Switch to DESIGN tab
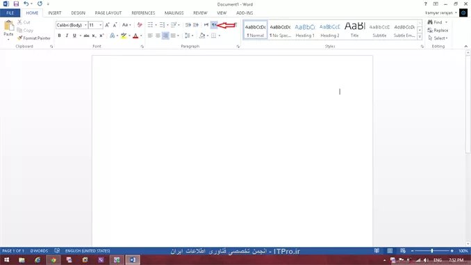 click(78, 13)
